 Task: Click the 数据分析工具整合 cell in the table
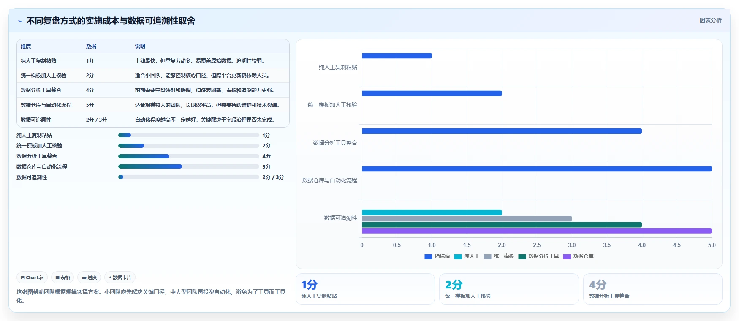click(41, 90)
